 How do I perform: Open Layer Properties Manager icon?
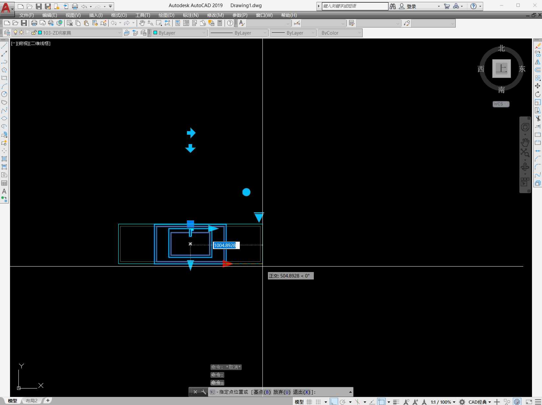[x=7, y=33]
